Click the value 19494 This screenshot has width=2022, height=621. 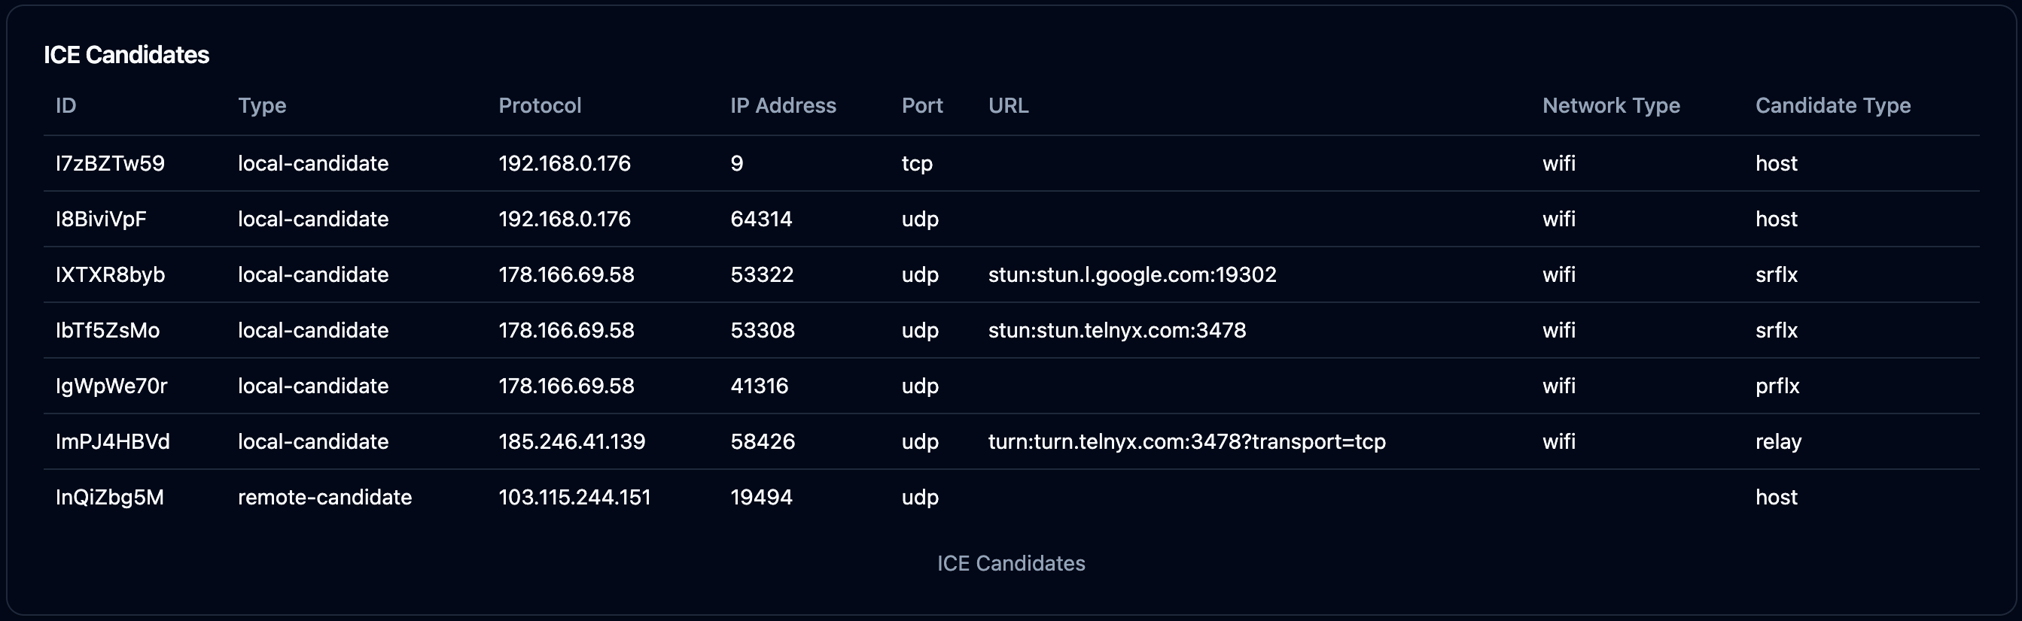point(761,497)
